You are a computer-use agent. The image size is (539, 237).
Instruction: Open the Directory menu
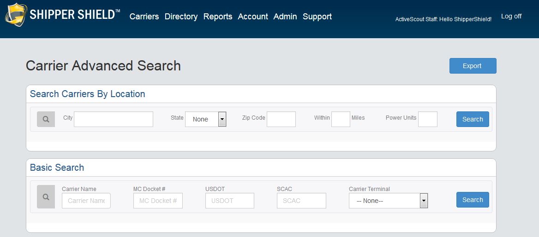[x=181, y=17]
